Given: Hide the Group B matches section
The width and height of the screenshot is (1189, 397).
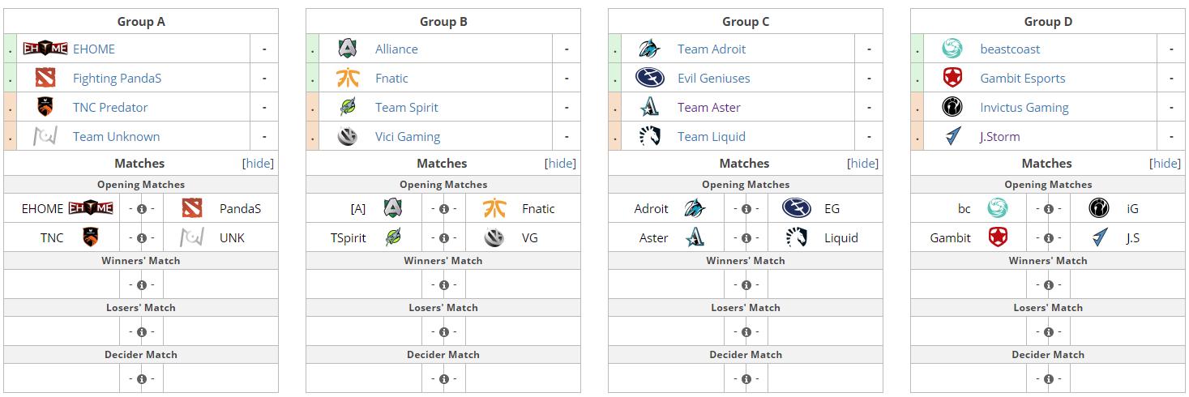Looking at the screenshot, I should point(562,163).
